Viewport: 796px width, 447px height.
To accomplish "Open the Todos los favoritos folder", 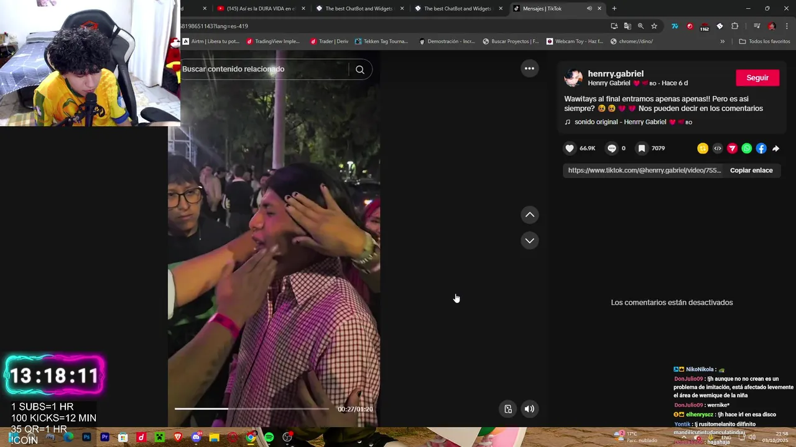I will click(764, 42).
